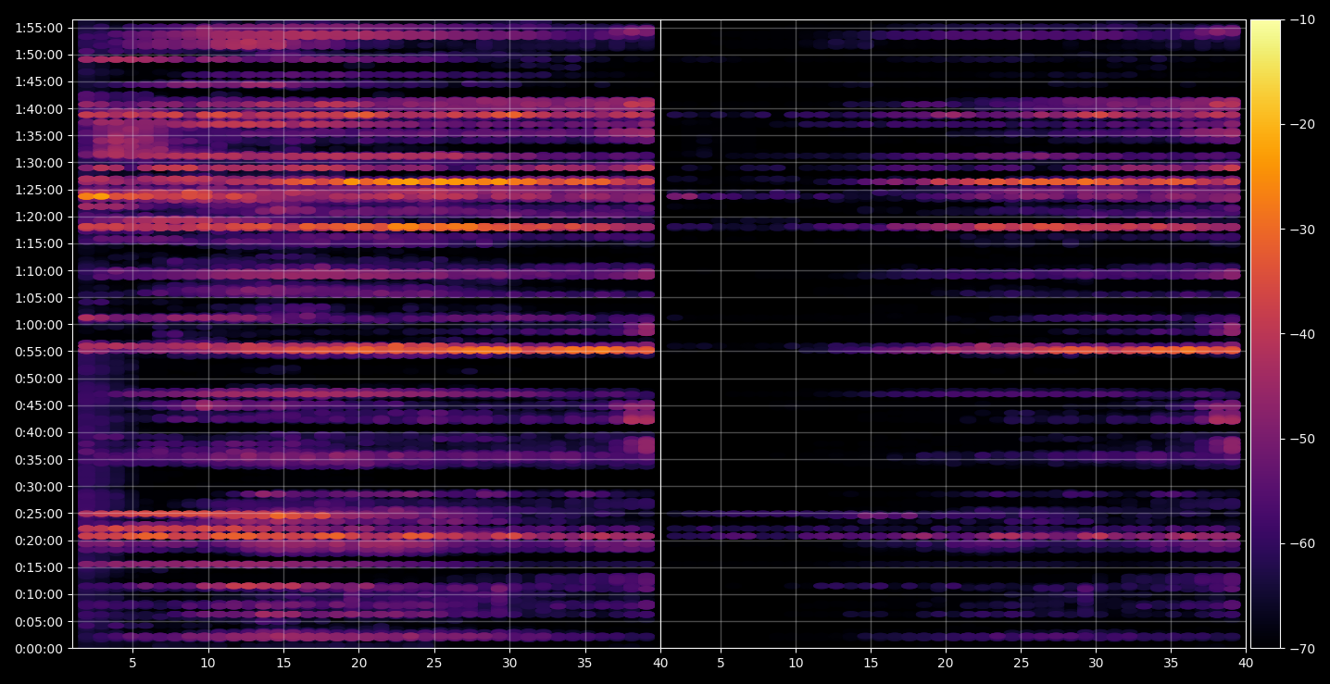
Task: Click x-axis tick 10 of the left panel
Action: pyautogui.click(x=207, y=663)
